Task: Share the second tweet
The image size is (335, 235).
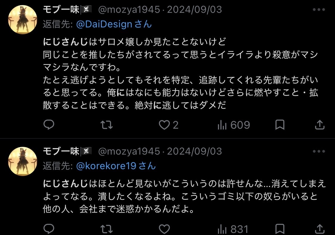Action: [x=320, y=229]
